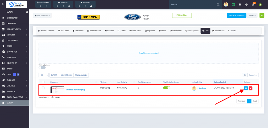
Task: Click John Doe's avatar in the uploaded by column
Action: [194, 88]
